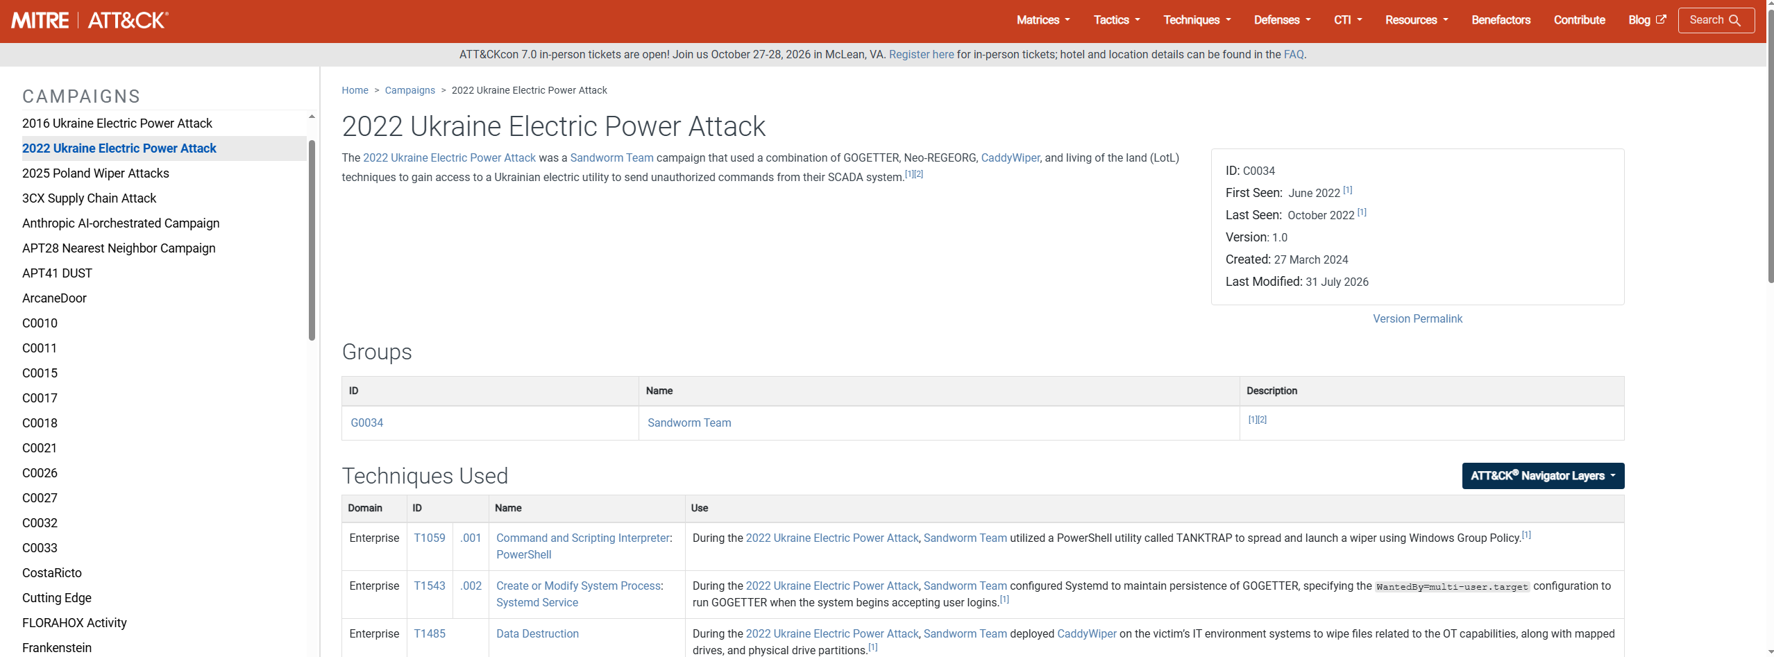This screenshot has height=657, width=1774.
Task: Open technique T1485 ID link
Action: coord(430,634)
